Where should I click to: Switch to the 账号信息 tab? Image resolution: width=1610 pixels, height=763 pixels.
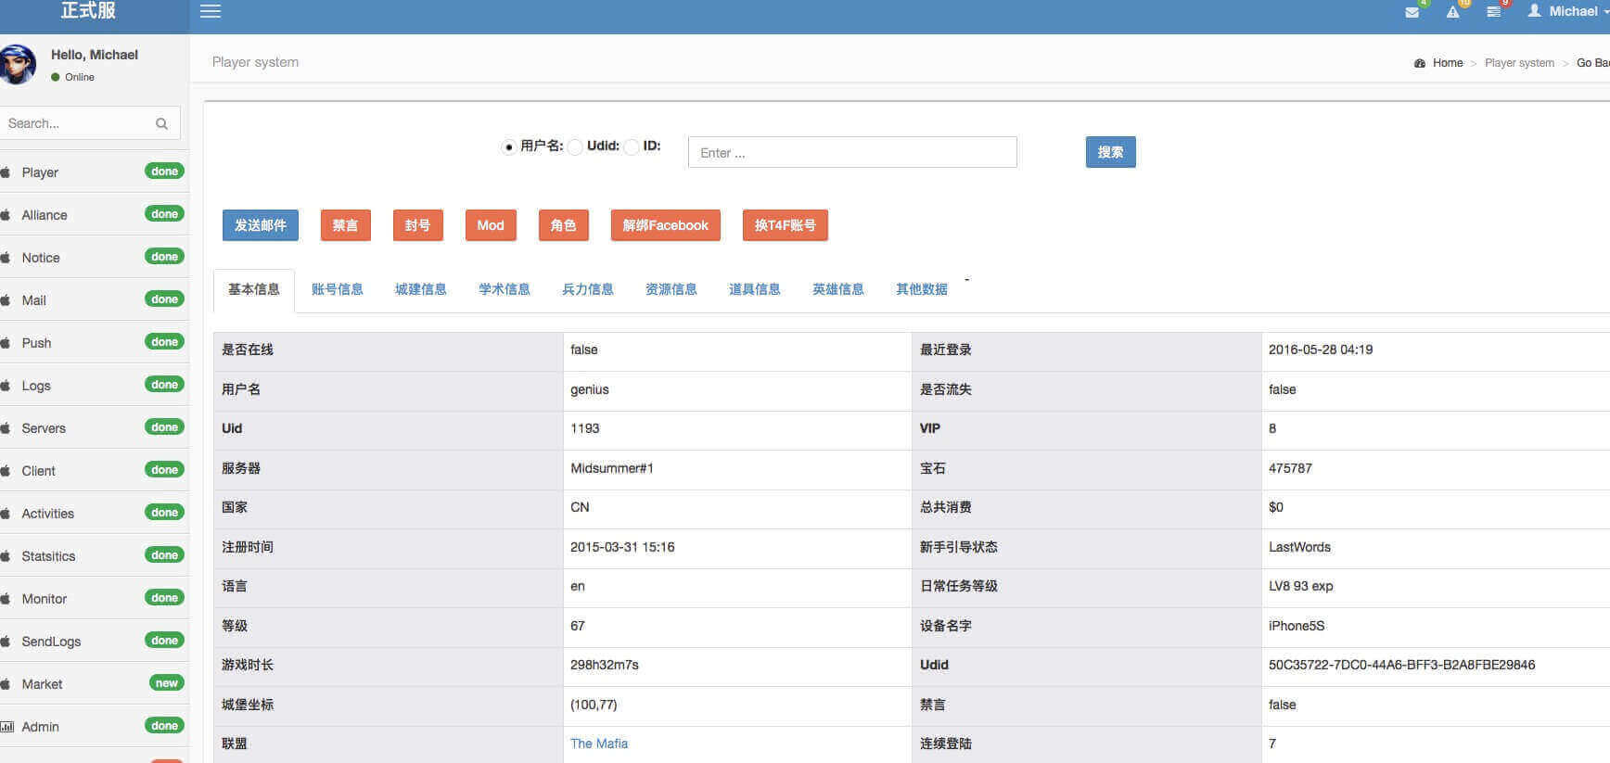[x=337, y=289]
